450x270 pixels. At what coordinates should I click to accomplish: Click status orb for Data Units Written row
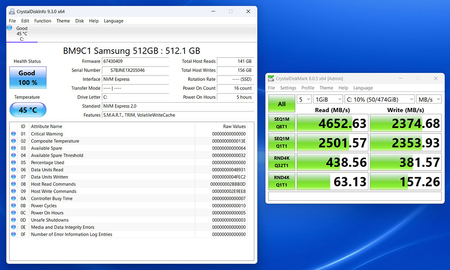(x=13, y=177)
